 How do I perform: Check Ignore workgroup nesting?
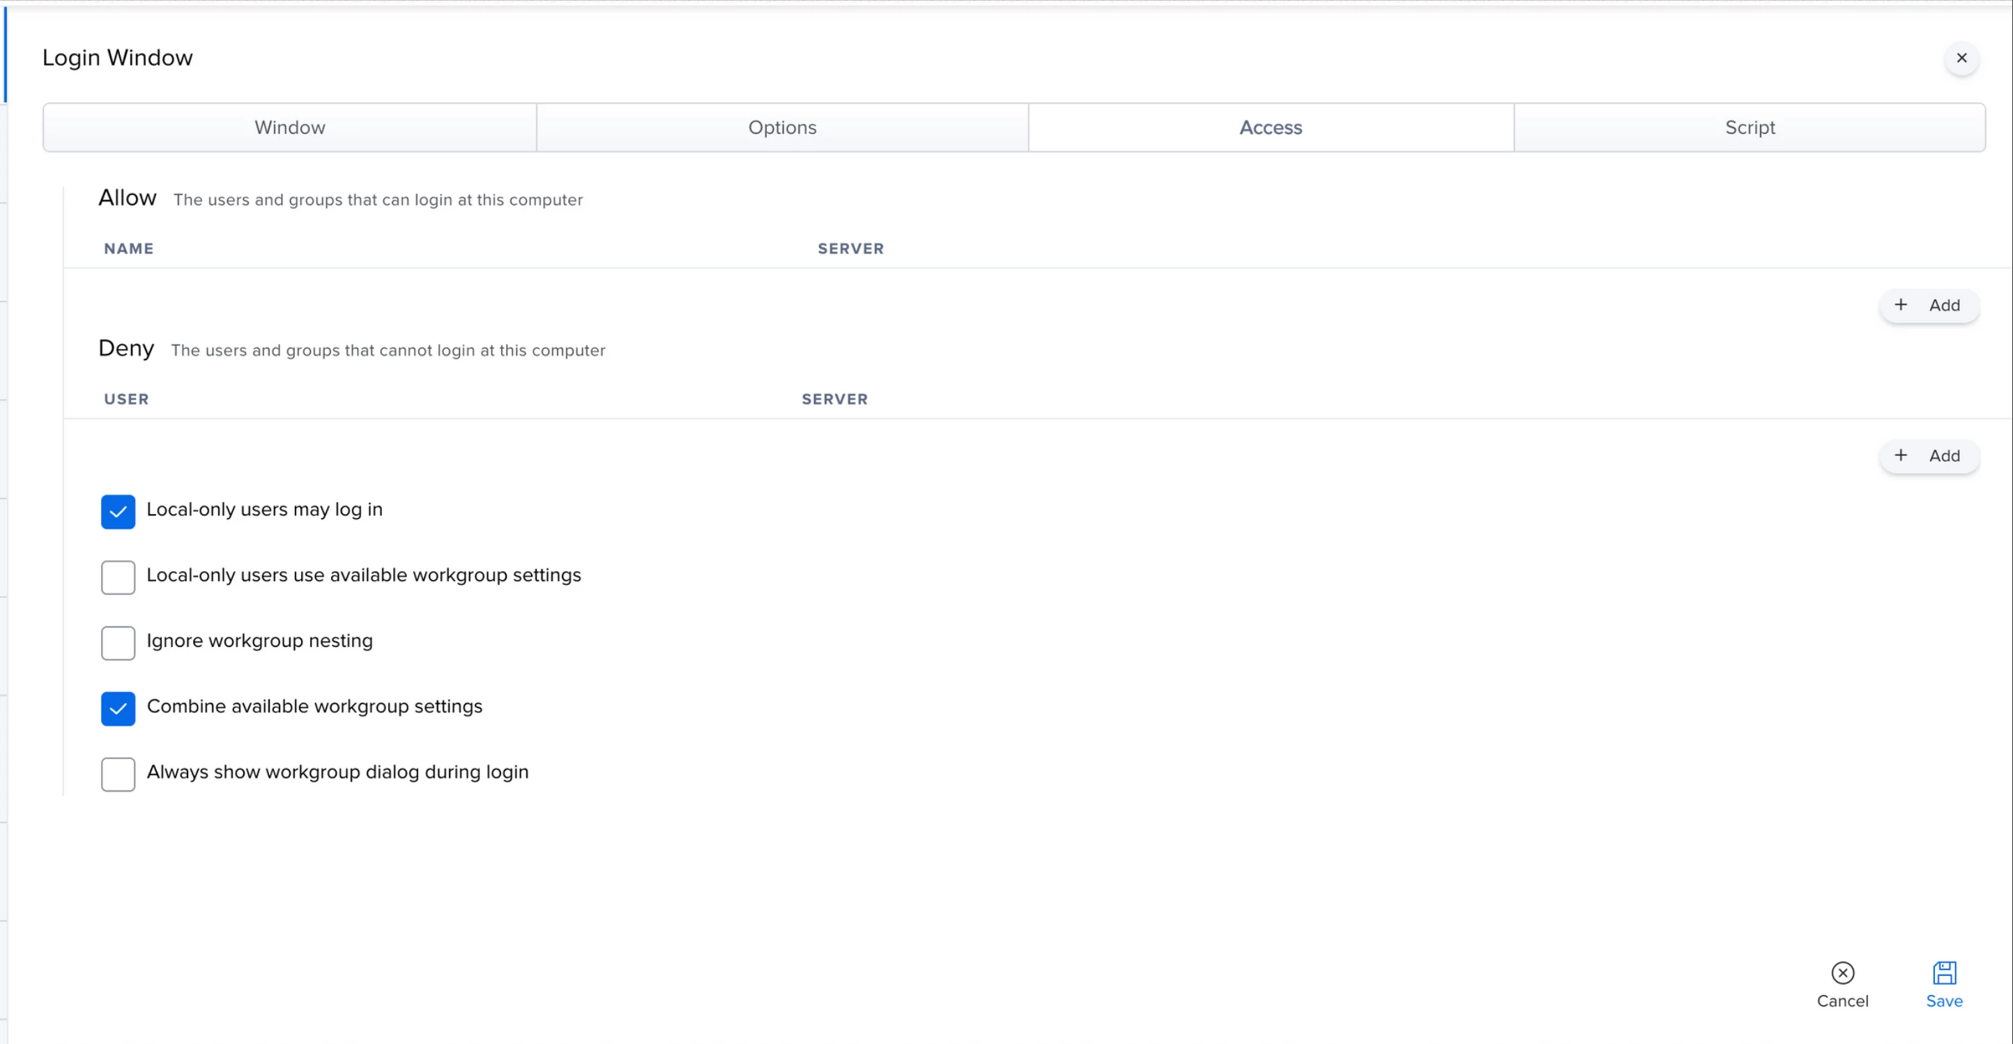coord(118,643)
